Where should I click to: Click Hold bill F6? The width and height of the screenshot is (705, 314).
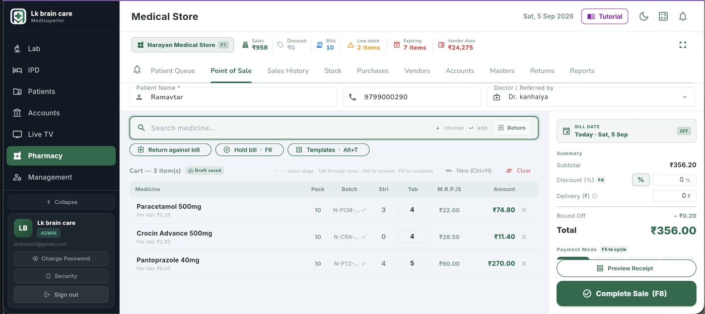[249, 149]
